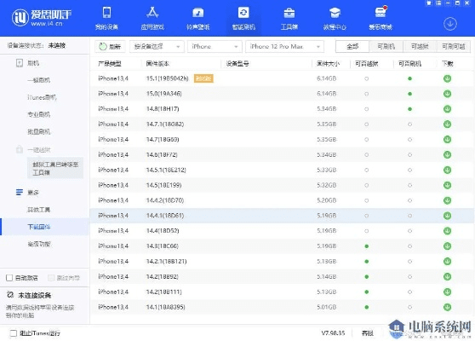
Task: Sort by the 固件版本 column header
Action: click(x=157, y=63)
